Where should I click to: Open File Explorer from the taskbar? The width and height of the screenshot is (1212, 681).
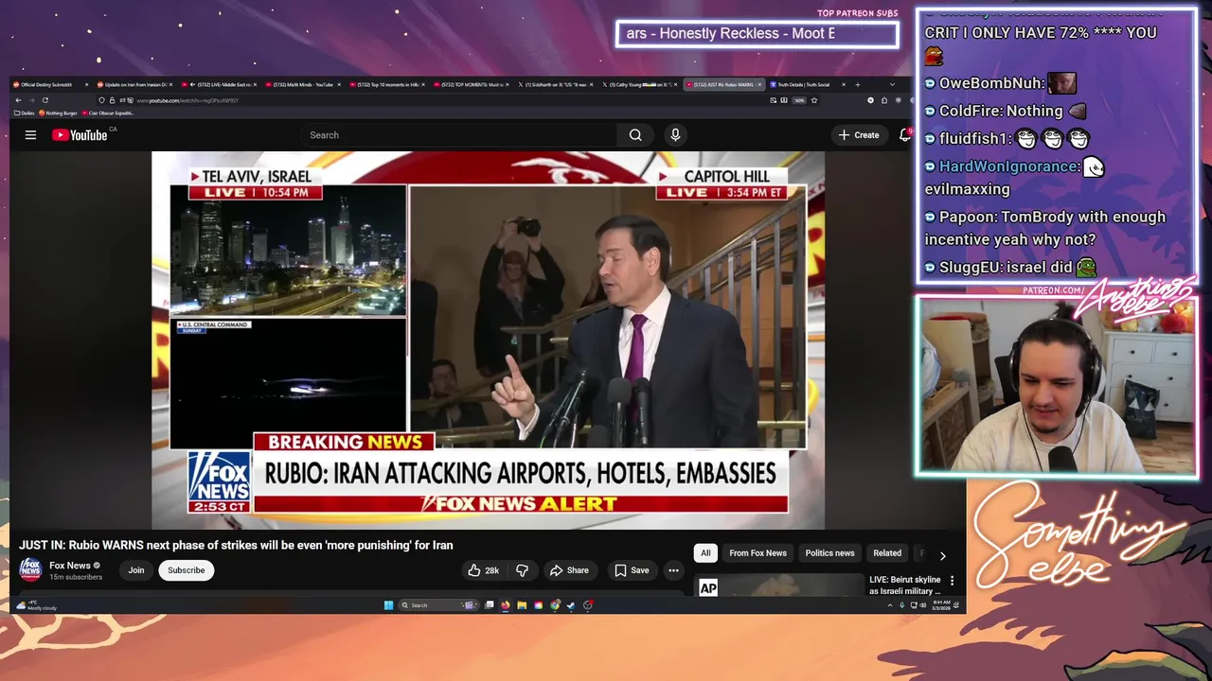pos(522,605)
